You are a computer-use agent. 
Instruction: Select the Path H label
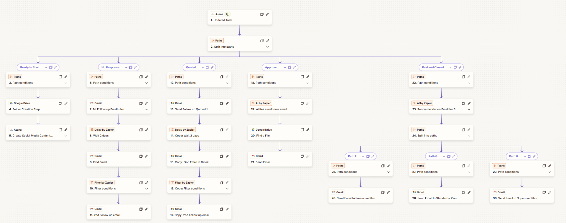pos(513,156)
